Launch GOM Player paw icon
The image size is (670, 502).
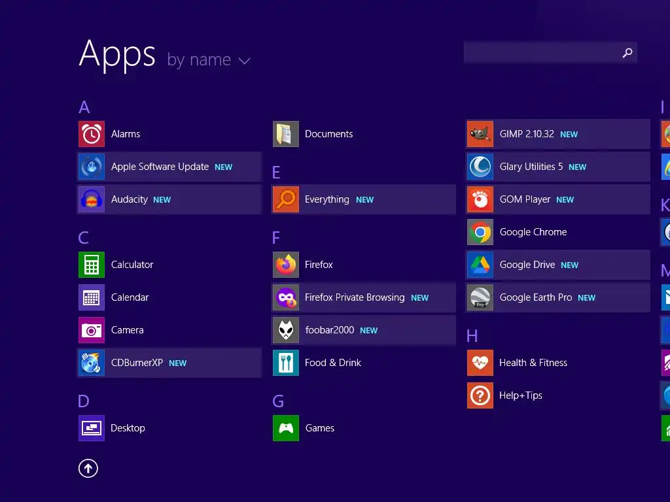click(x=480, y=199)
